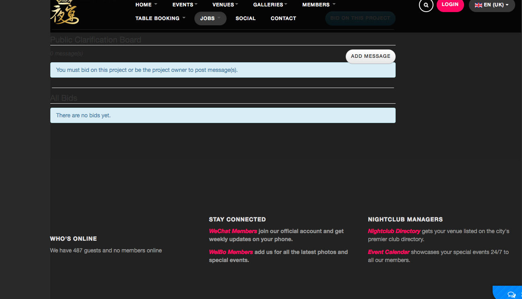The width and height of the screenshot is (522, 299).
Task: Open the TABLE BOOKING menu
Action: [160, 18]
